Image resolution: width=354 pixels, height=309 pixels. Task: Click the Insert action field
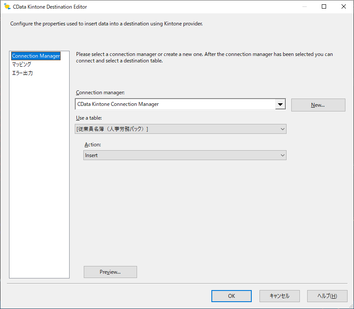click(180, 155)
